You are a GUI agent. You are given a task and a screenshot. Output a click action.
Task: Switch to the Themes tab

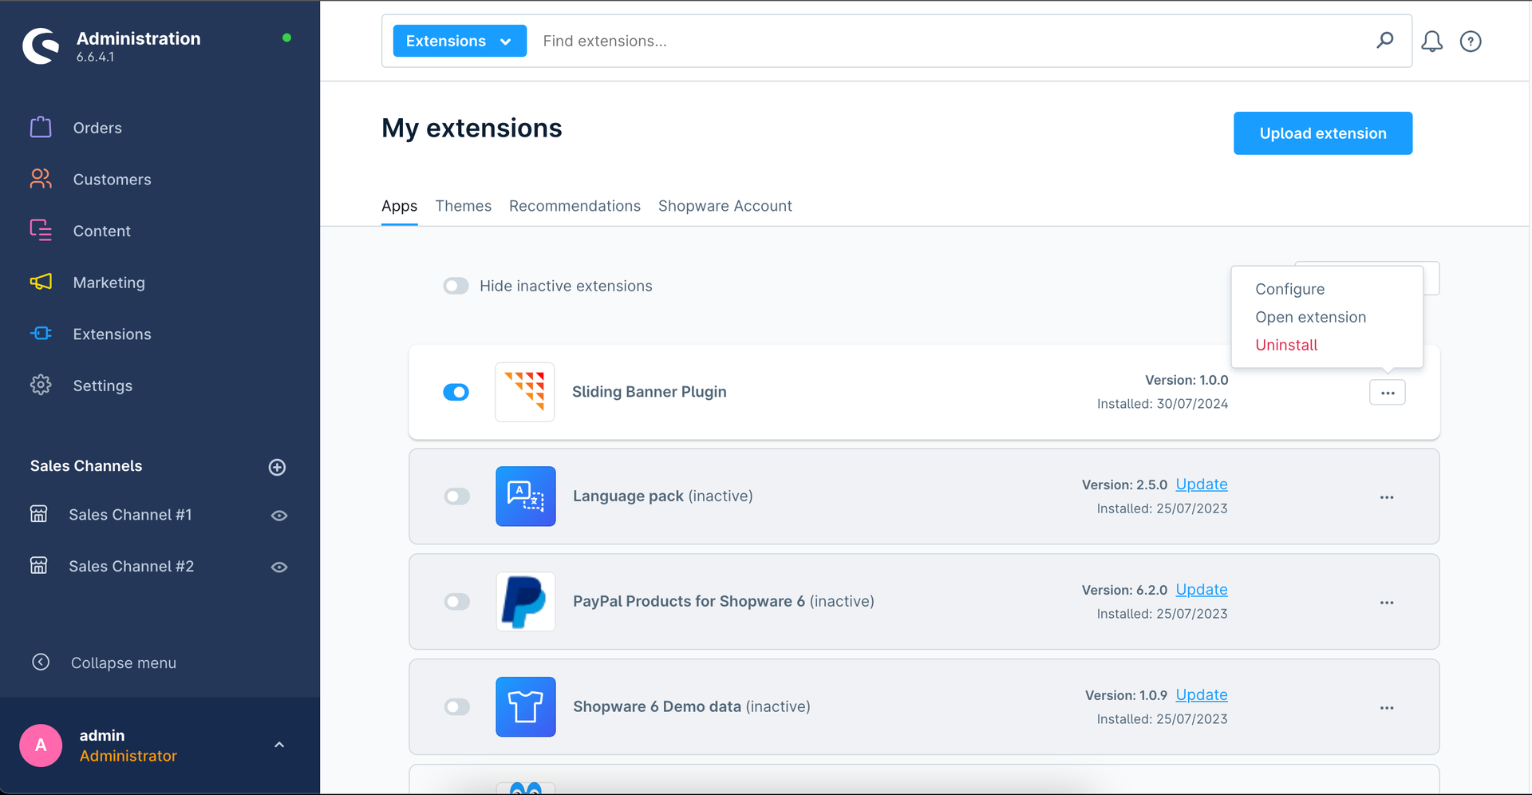coord(463,206)
